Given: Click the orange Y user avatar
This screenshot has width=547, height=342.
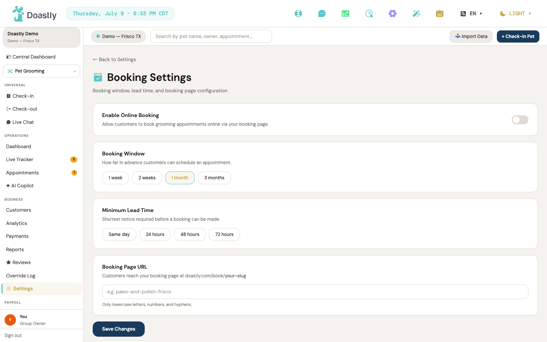Looking at the screenshot, I should point(10,320).
